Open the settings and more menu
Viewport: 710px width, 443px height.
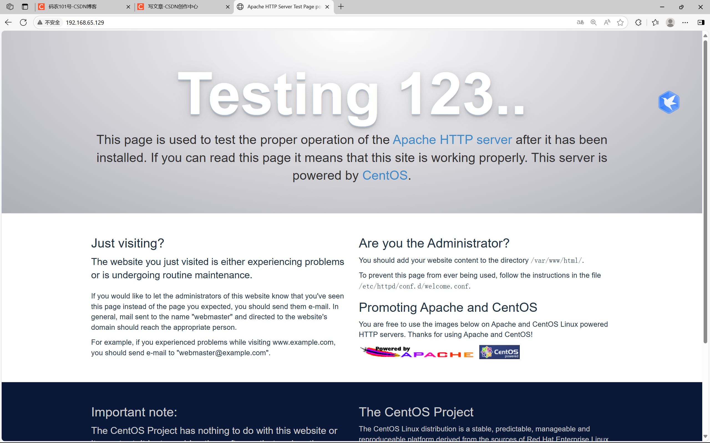(x=685, y=22)
